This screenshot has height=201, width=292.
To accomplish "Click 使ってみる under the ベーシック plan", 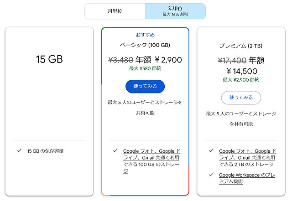I will [145, 86].
